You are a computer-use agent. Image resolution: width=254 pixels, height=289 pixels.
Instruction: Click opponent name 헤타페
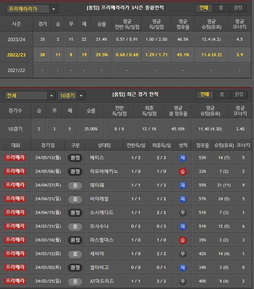[x=97, y=185]
